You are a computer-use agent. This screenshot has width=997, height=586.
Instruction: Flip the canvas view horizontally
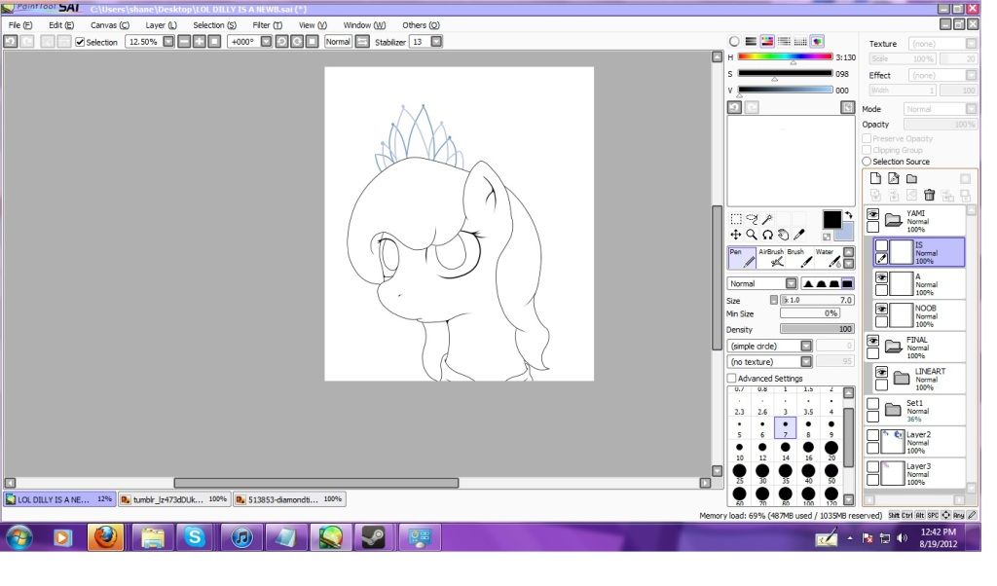click(362, 41)
